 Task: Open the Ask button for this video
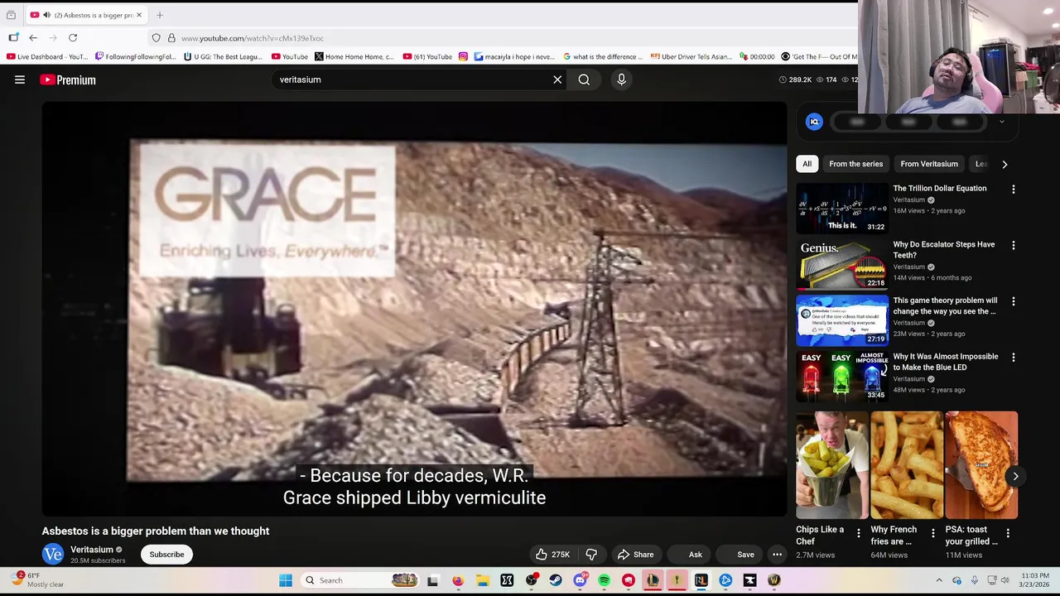[687, 555]
